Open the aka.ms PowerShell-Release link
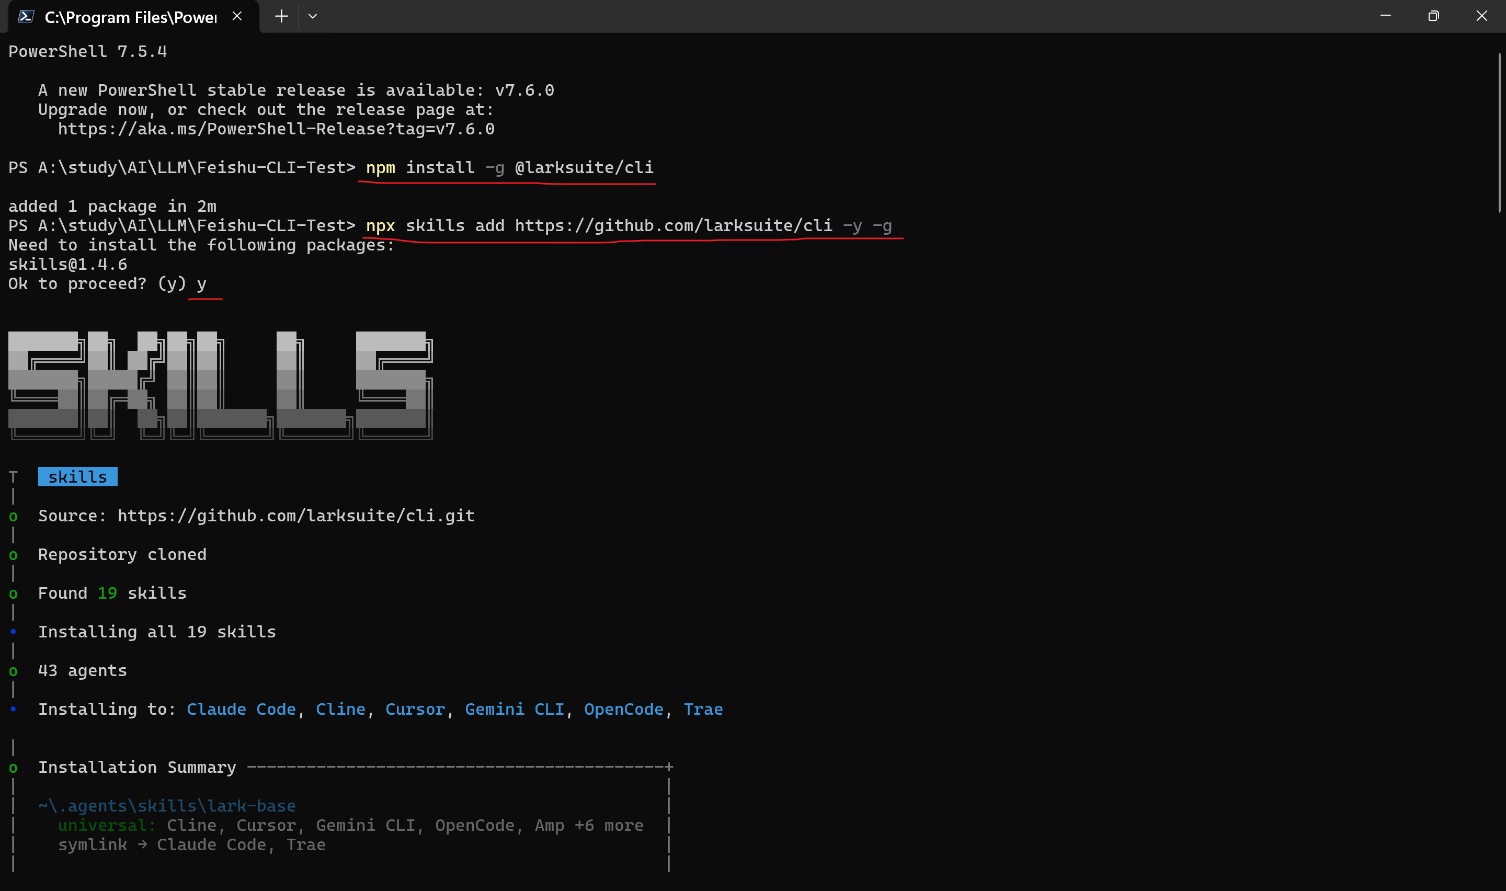The height and width of the screenshot is (891, 1506). (x=276, y=129)
